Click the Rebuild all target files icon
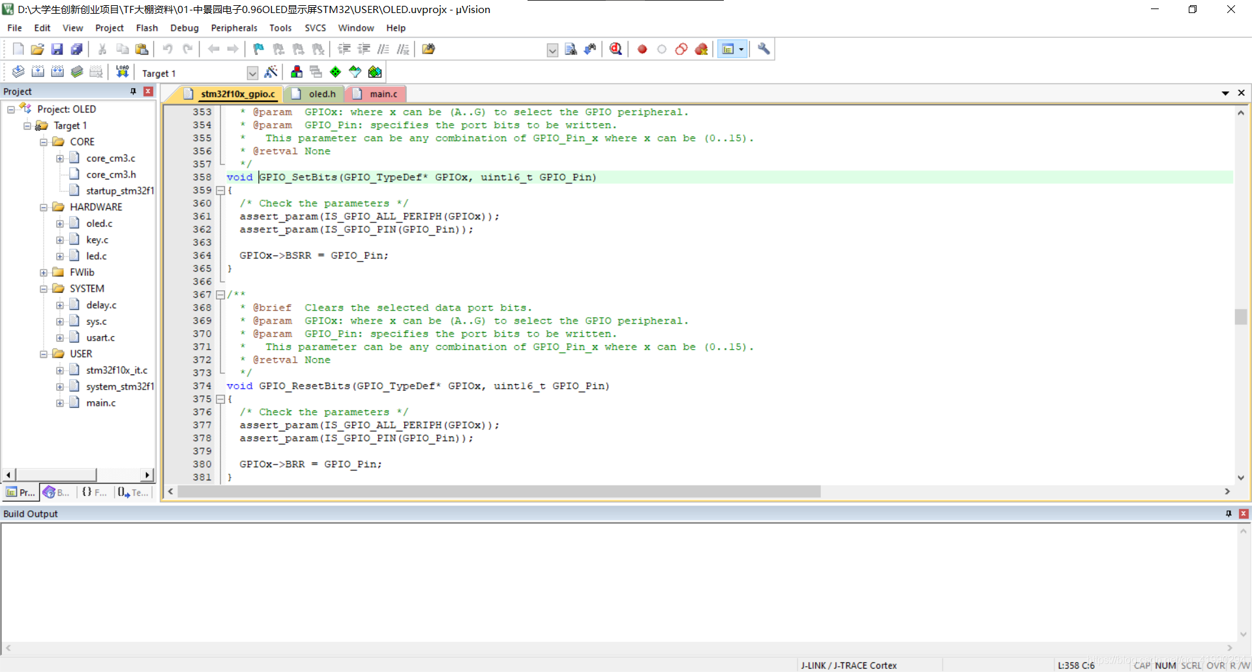This screenshot has width=1252, height=672. pos(57,72)
